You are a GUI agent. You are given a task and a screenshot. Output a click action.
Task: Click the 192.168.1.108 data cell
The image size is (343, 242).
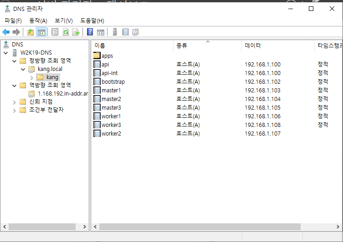pos(262,125)
